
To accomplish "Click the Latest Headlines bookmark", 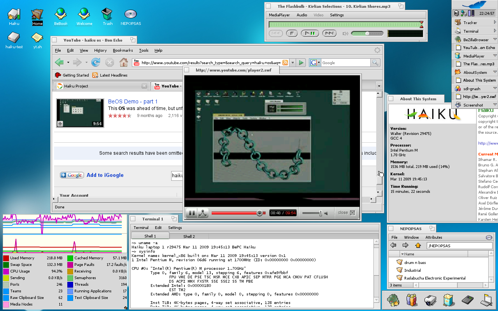I will 110,75.
